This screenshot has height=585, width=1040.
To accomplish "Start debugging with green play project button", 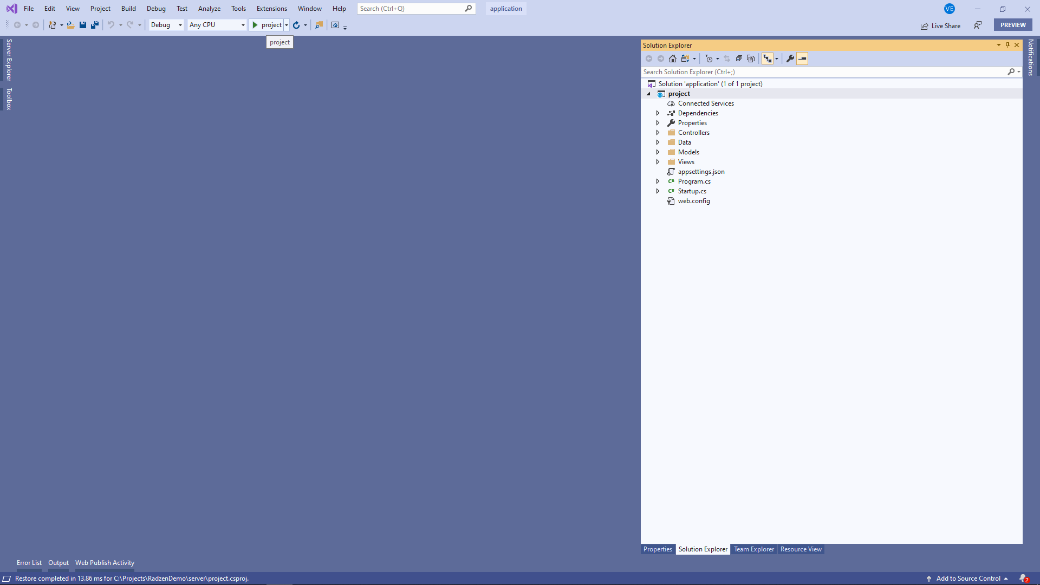I will (266, 25).
